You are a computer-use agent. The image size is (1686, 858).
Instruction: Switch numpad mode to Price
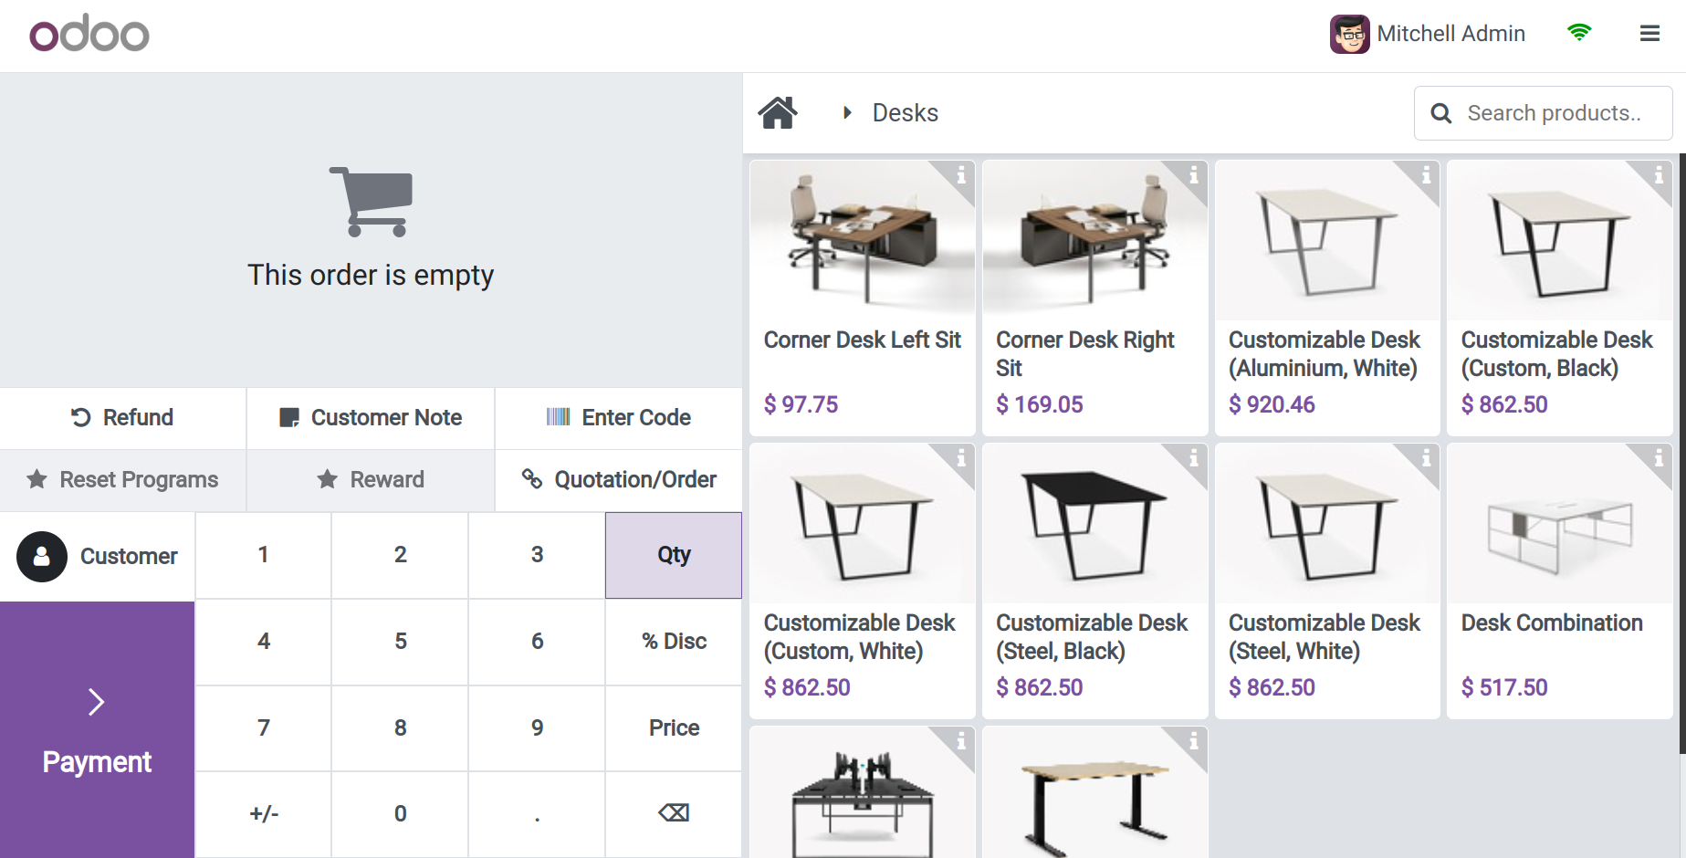[x=674, y=728]
